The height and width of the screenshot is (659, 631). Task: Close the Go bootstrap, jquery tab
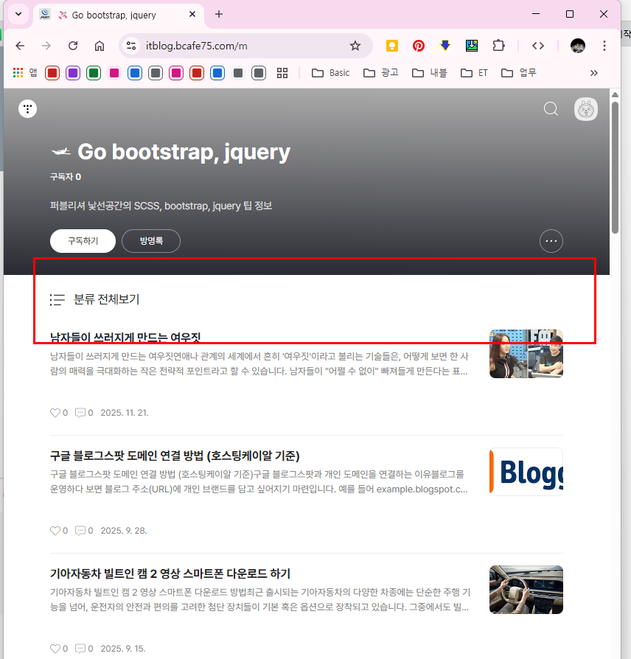click(x=192, y=14)
